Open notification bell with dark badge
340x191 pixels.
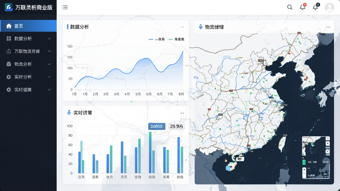tap(316, 7)
